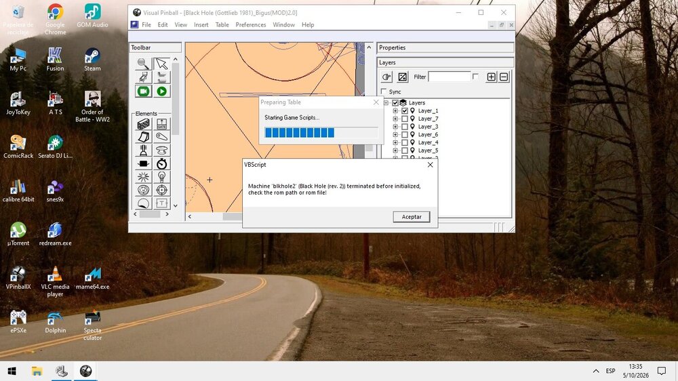Collapse the root Layers tree node

[x=386, y=103]
